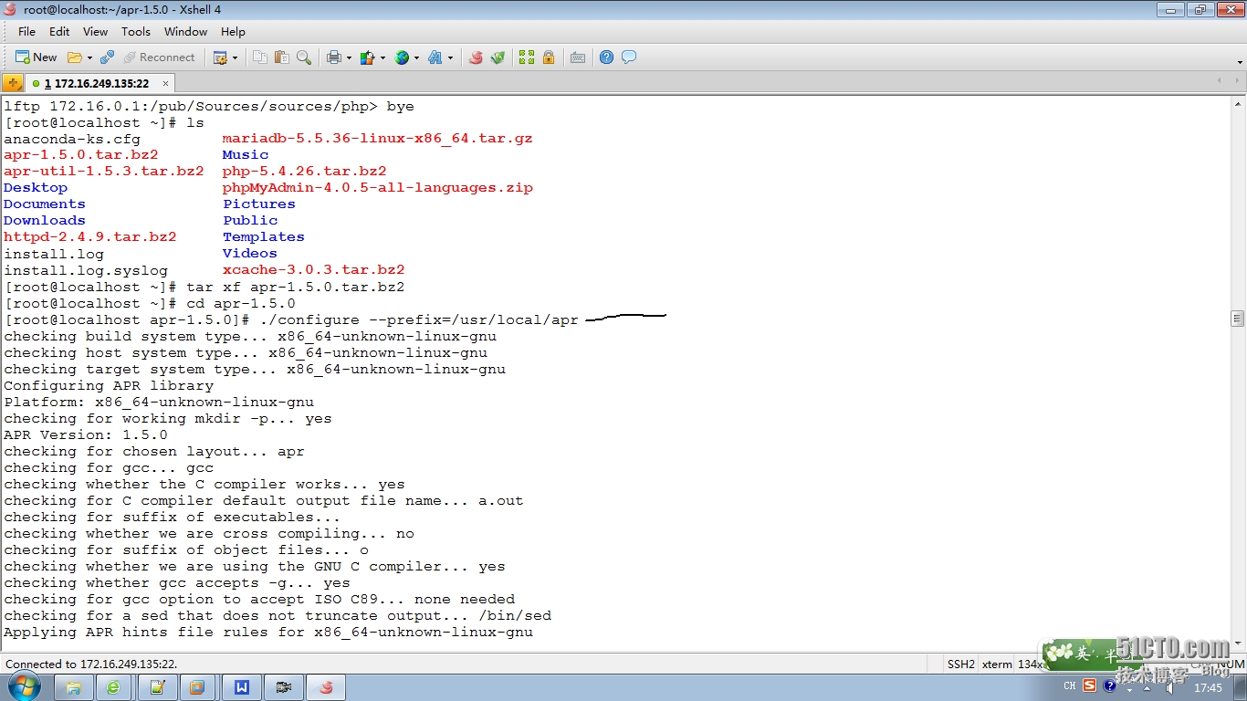Click './configure --prefix=/usr/local/apr' command text
This screenshot has height=701, width=1247.
(x=419, y=319)
